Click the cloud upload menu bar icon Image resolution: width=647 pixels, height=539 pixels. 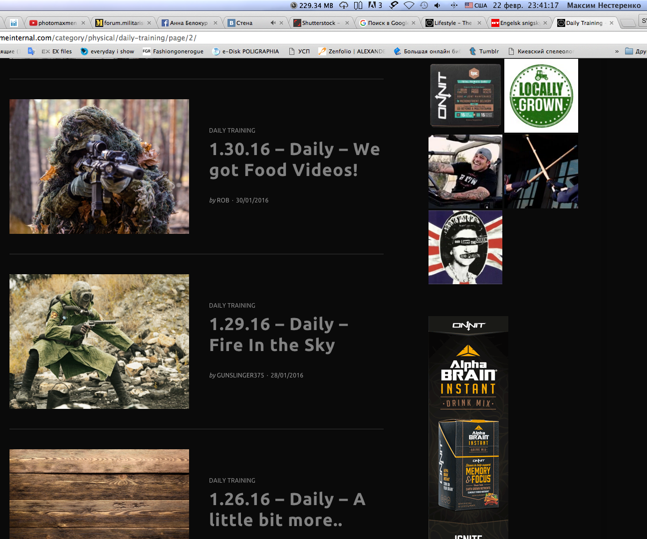click(344, 5)
